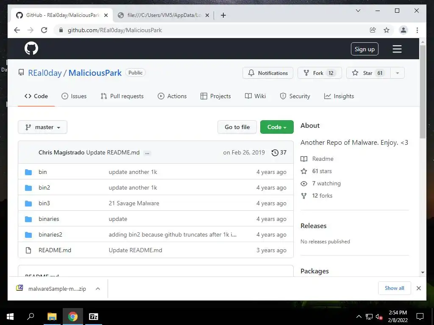The width and height of the screenshot is (434, 325).
Task: Click the binaries2 folder icon
Action: pos(28,234)
